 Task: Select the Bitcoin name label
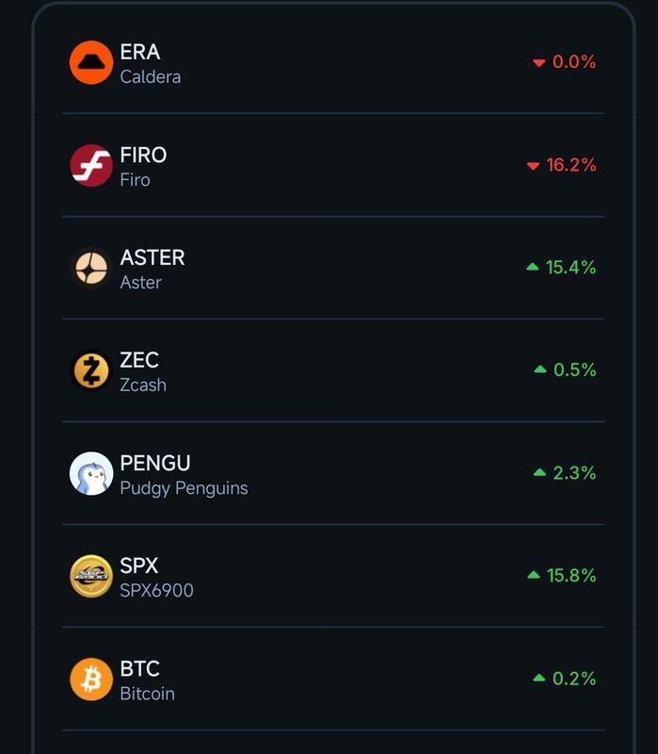147,694
